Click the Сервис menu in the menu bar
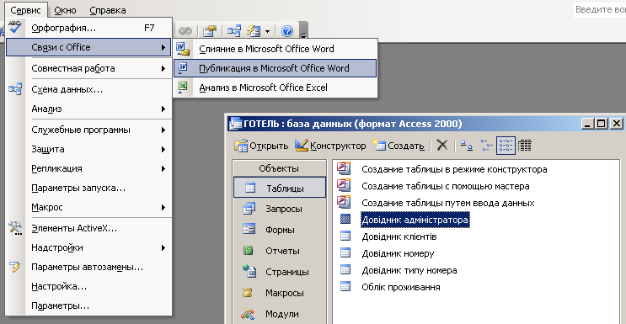Viewport: 626px width, 324px height. (25, 10)
